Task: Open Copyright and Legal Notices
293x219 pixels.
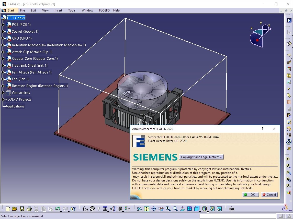Action: point(201,157)
